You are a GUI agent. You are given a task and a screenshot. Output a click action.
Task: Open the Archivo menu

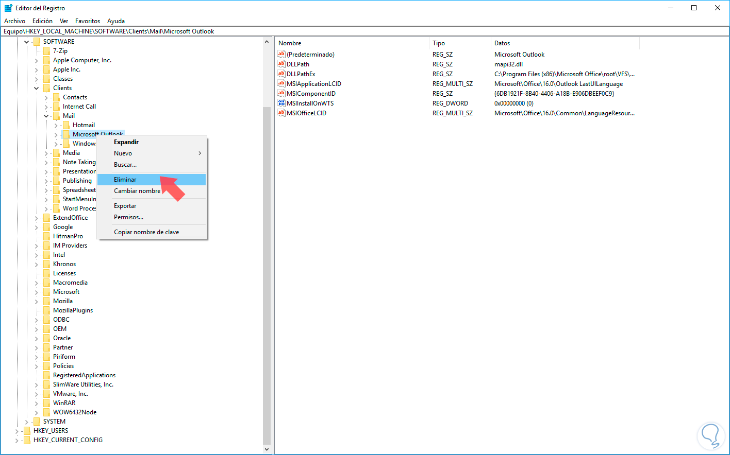(x=15, y=21)
